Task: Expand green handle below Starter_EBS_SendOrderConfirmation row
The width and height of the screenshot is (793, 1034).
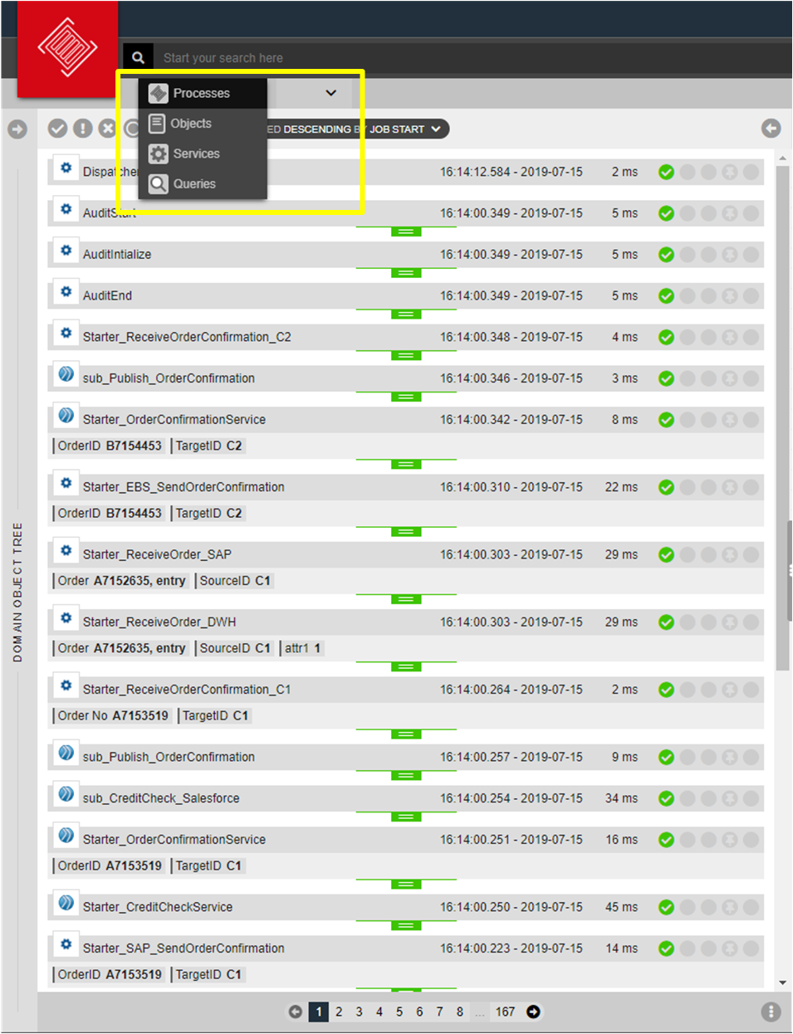Action: 406,532
